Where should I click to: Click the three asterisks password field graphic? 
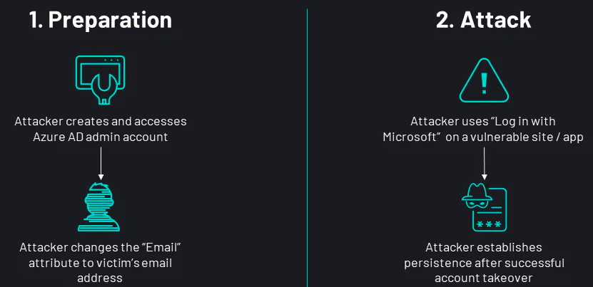(489, 225)
